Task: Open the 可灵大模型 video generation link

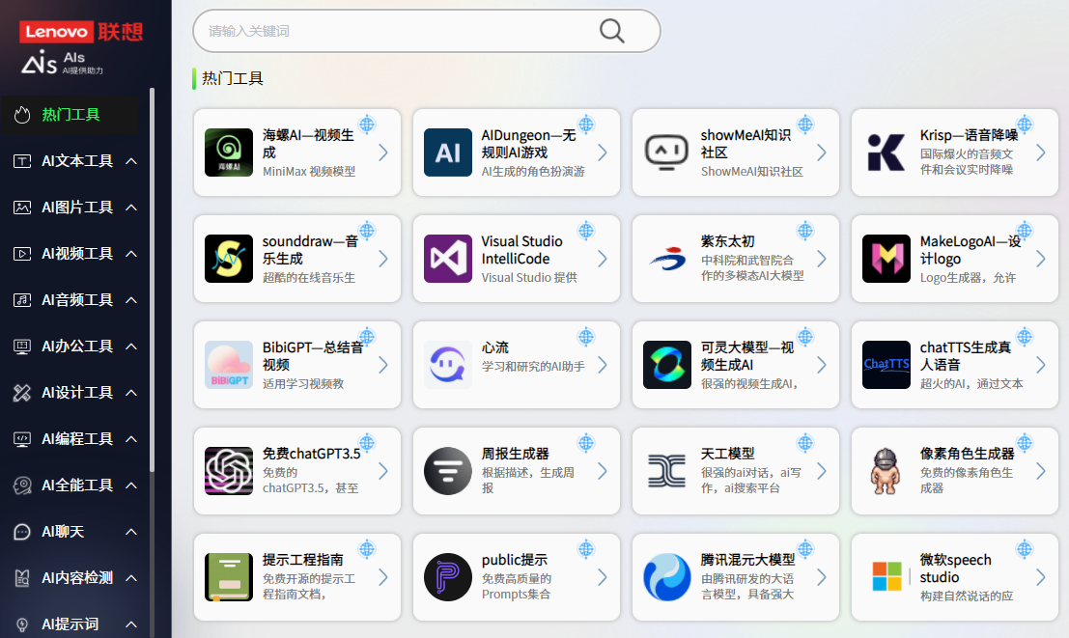Action: pos(746,356)
